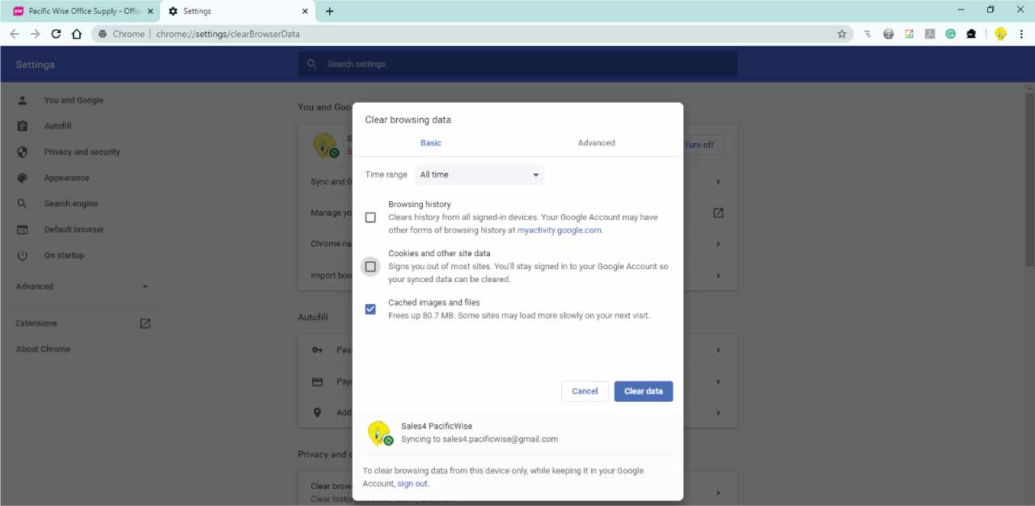The height and width of the screenshot is (506, 1035).
Task: Click the magnifier Search engine icon
Action: [x=23, y=204]
